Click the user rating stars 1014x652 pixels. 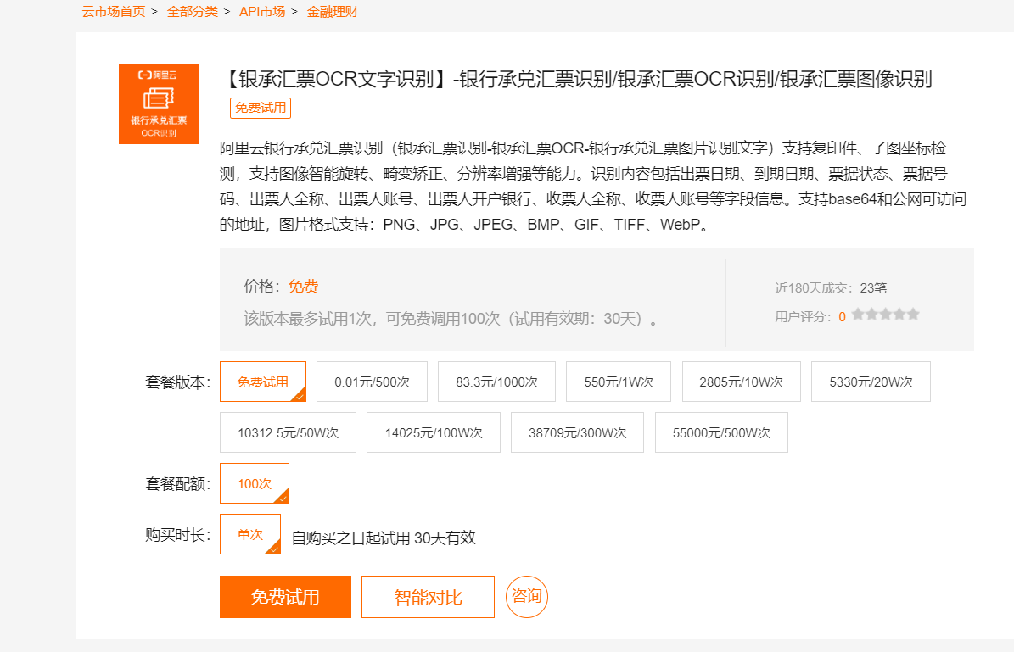point(885,315)
